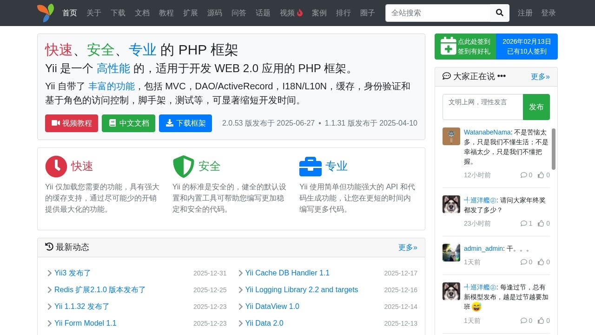The width and height of the screenshot is (595, 335).
Task: Click the green check-in icon for 签到
Action: pyautogui.click(x=448, y=47)
